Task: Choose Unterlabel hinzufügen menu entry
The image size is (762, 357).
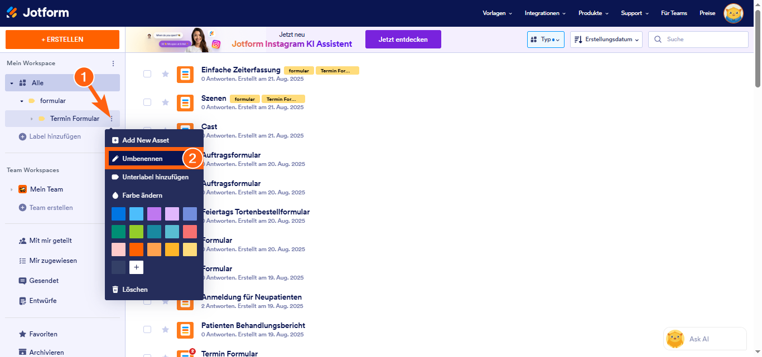Action: click(x=154, y=177)
